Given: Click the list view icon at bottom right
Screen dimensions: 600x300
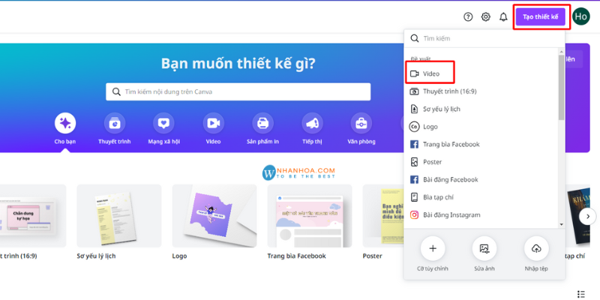Looking at the screenshot, I should (580, 294).
